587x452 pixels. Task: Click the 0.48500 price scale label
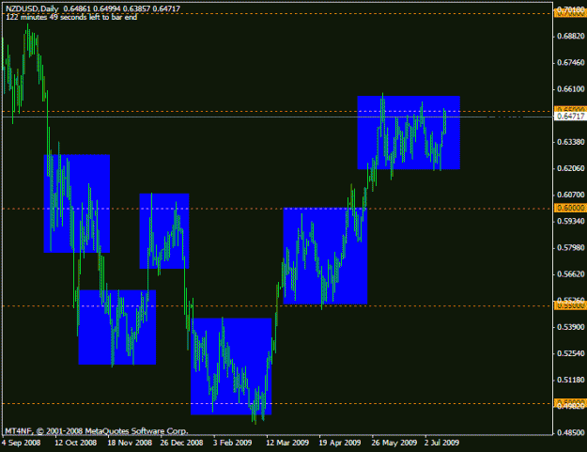tap(570, 433)
